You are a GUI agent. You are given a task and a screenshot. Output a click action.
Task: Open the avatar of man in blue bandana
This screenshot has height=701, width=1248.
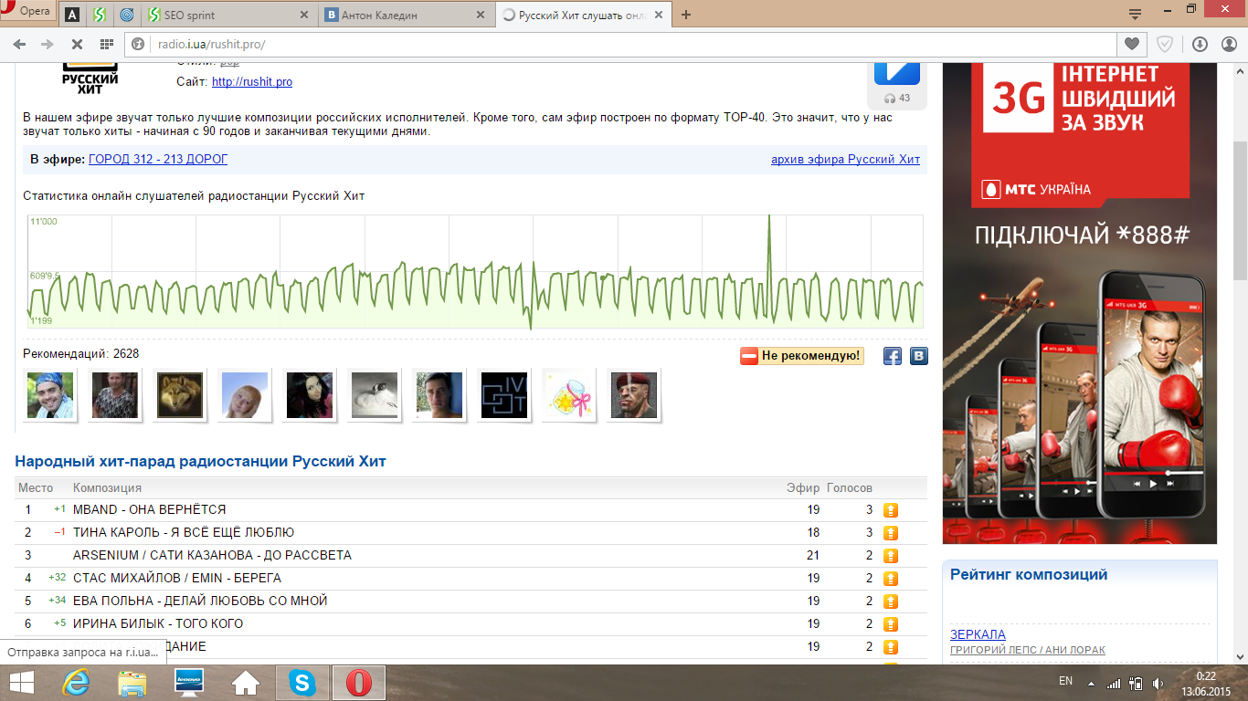tap(50, 395)
